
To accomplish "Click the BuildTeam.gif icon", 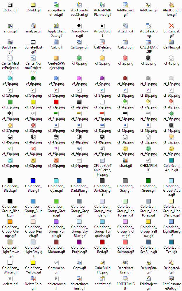I will (10, 42).
